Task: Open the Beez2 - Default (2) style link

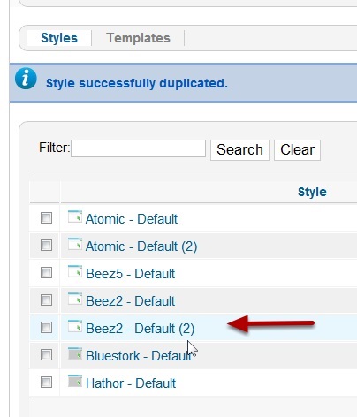Action: pos(140,329)
